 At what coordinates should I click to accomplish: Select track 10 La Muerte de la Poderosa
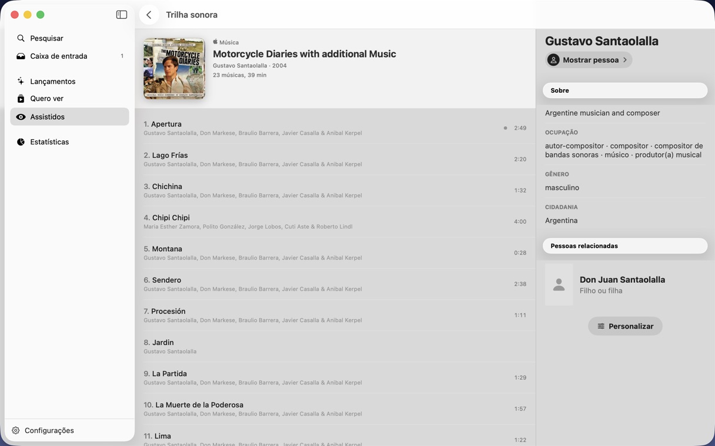coord(335,408)
